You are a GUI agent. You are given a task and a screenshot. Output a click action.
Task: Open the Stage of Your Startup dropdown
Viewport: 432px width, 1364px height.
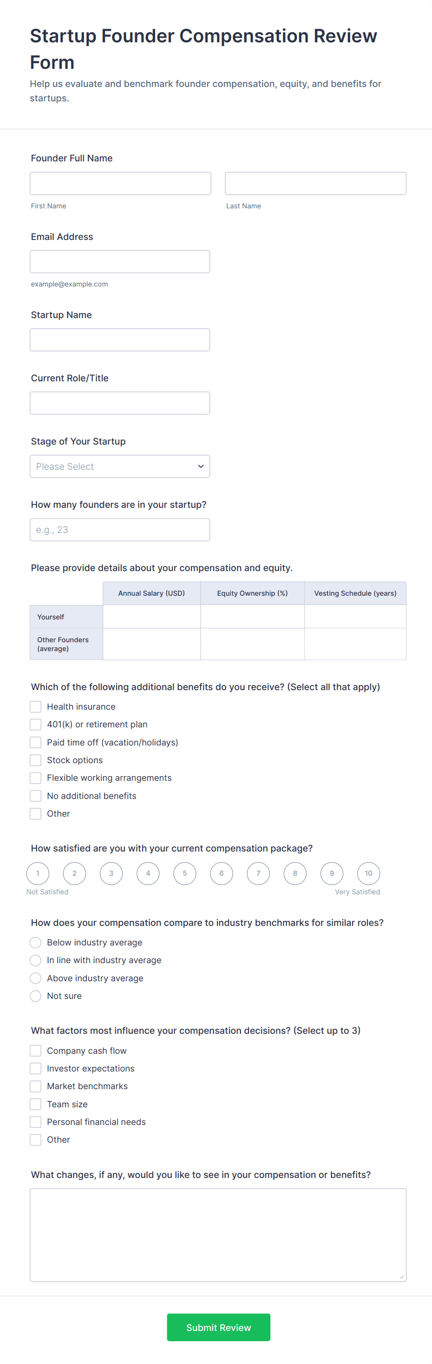[x=119, y=466]
